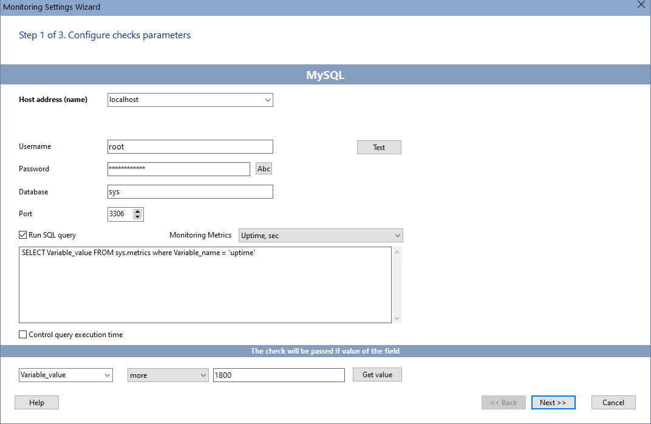The width and height of the screenshot is (651, 424).
Task: Click the SQL query scrollbar down arrow
Action: pyautogui.click(x=397, y=318)
